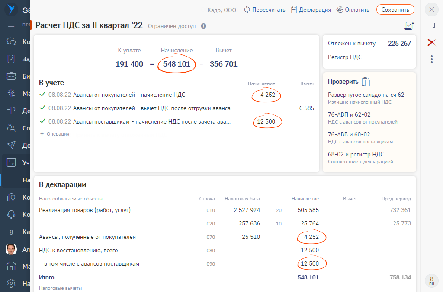Toggle checkmark on Авансы от покупателей начисление
This screenshot has height=292, width=443.
coord(42,95)
